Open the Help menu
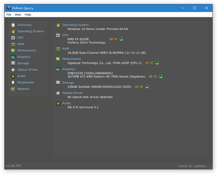The width and height of the screenshot is (218, 175). tap(28, 15)
